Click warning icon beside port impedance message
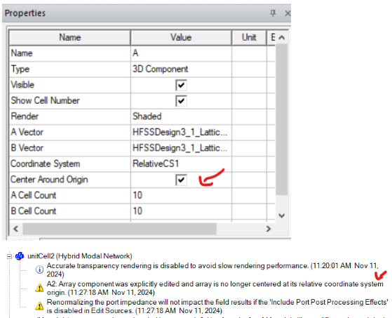 [39, 306]
